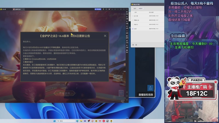
Task: Click the 截图 screenshot scissors sidebar icon
Action: tap(127, 32)
